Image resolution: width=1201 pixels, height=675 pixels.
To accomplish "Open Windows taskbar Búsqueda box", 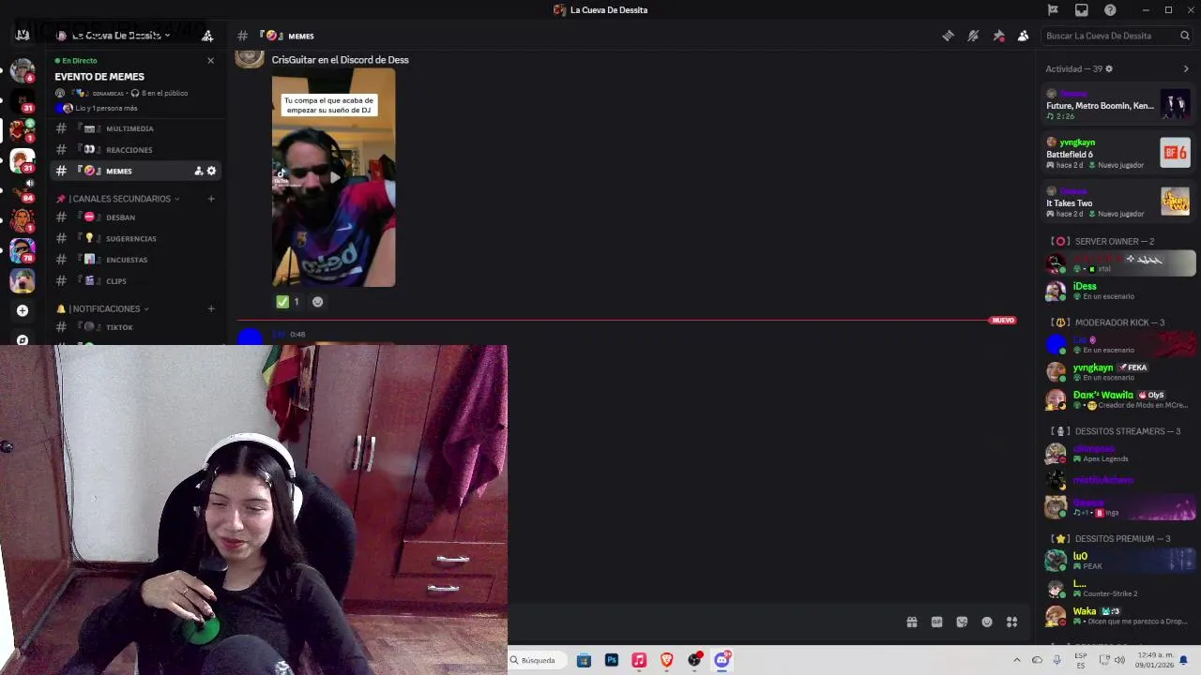I will point(538,660).
